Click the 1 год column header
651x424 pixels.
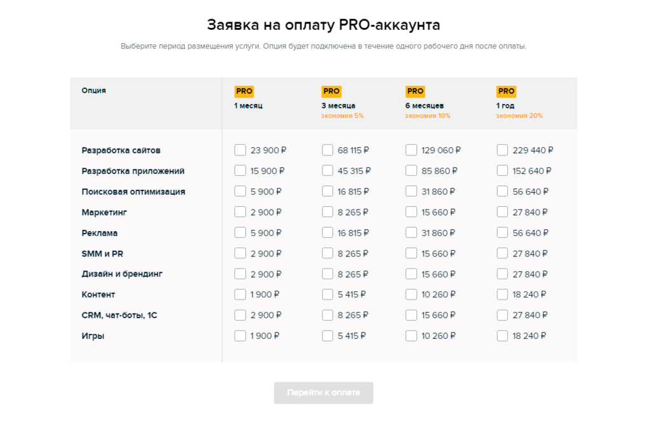pyautogui.click(x=505, y=106)
